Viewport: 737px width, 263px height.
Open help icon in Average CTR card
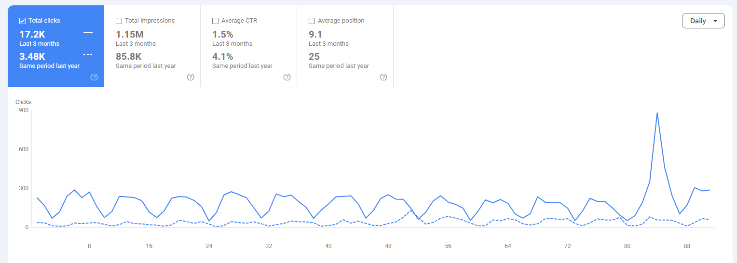[x=287, y=77]
